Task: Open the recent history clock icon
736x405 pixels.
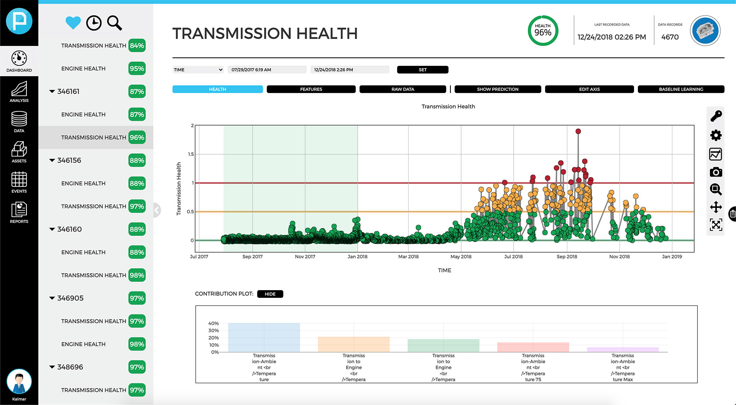Action: click(x=94, y=23)
